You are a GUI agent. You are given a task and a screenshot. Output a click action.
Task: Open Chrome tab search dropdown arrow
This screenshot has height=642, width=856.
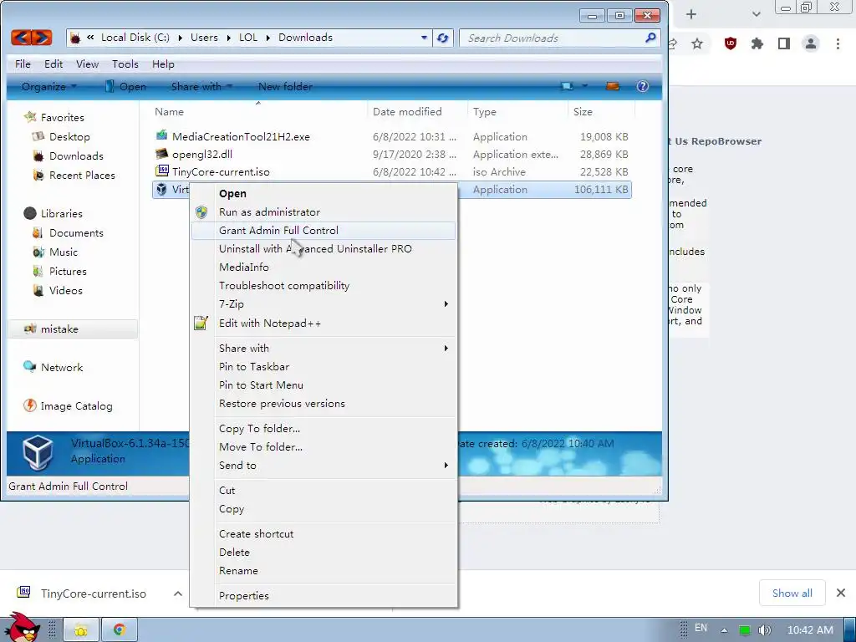tap(756, 14)
